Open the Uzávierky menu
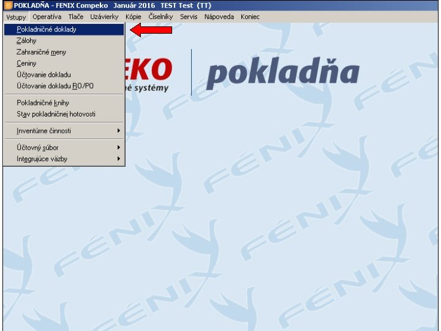The height and width of the screenshot is (331, 441). [104, 17]
